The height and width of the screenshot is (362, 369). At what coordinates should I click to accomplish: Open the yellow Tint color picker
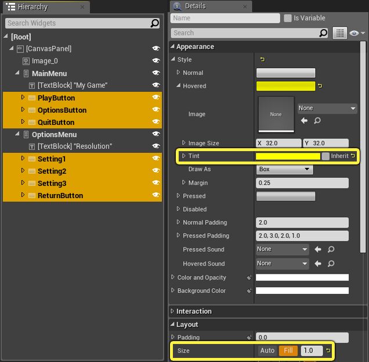pos(288,156)
